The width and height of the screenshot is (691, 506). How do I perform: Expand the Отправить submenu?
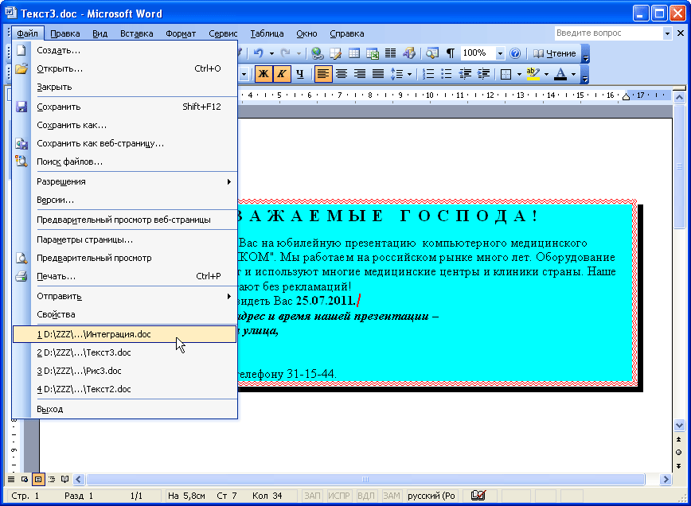[x=125, y=296]
